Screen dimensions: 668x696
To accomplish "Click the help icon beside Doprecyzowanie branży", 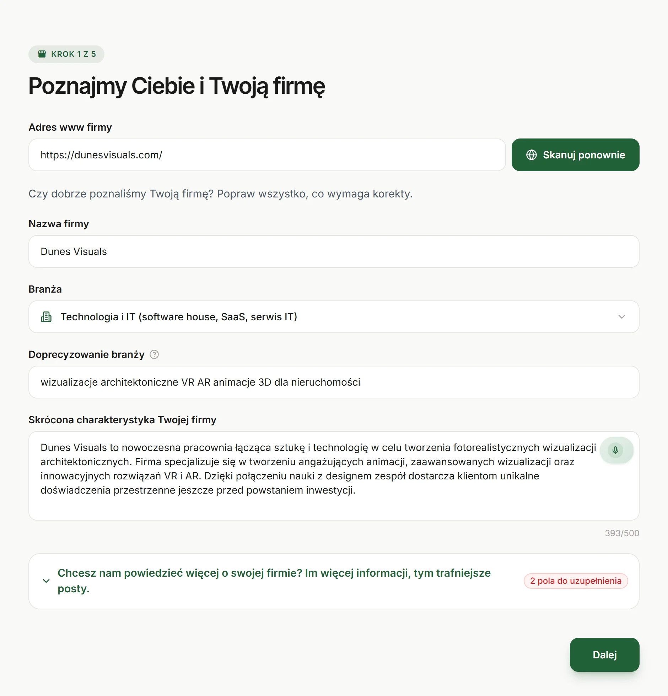I will click(154, 354).
